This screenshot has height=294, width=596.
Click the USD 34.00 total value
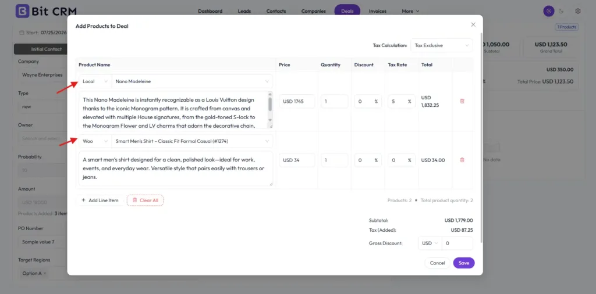pos(433,160)
